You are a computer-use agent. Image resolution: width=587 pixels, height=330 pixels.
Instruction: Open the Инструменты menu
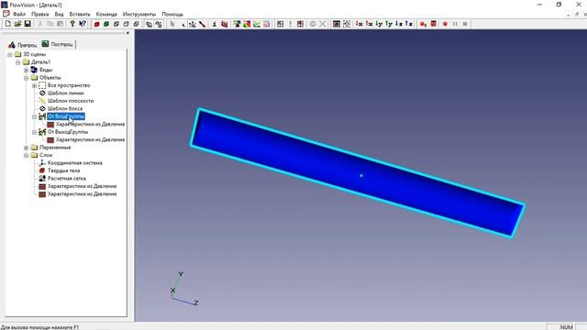[139, 14]
